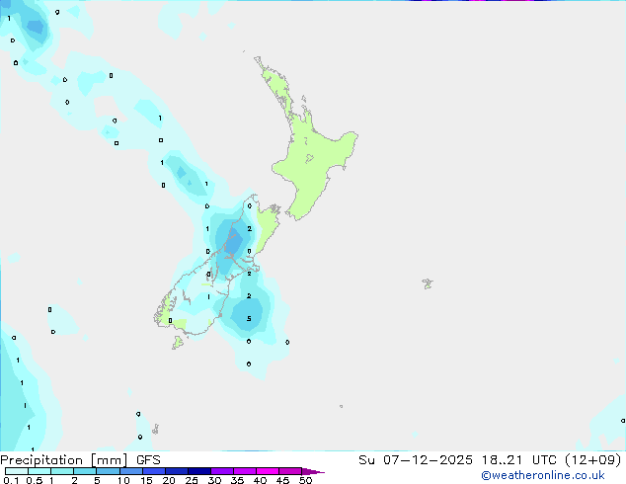This screenshot has height=484, width=626.
Task: Pick the 15–20 mm legend swatch
Action: point(154,471)
